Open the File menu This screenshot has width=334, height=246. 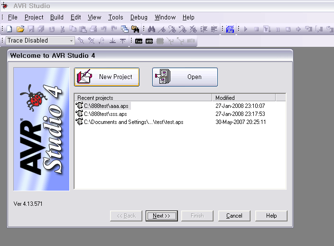(x=12, y=17)
